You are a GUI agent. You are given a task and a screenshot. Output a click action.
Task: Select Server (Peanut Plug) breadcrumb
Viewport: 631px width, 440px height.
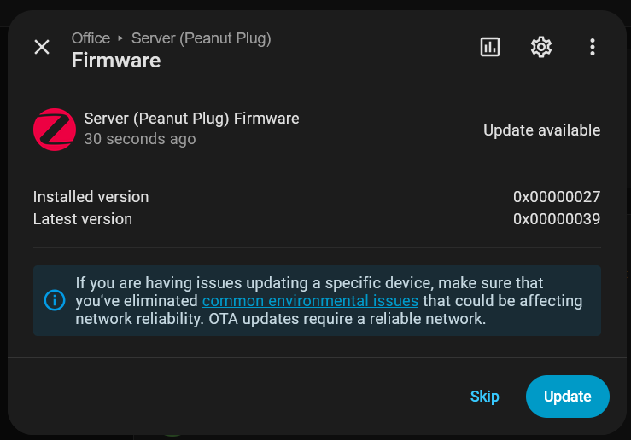click(x=202, y=38)
